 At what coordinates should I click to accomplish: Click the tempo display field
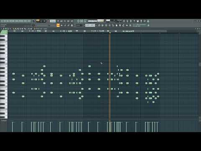53,21
